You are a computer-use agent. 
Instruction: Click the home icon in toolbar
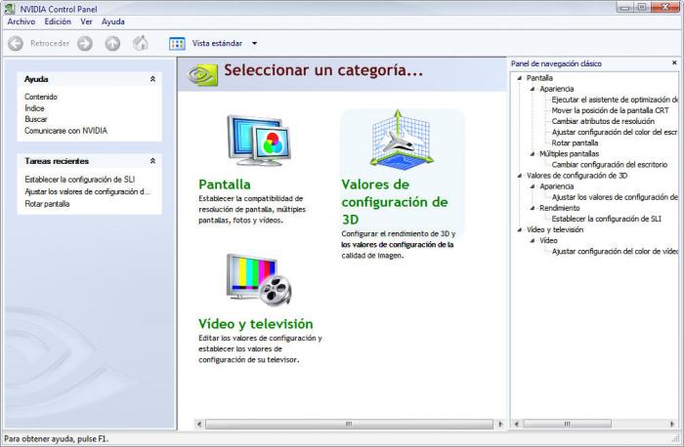141,43
